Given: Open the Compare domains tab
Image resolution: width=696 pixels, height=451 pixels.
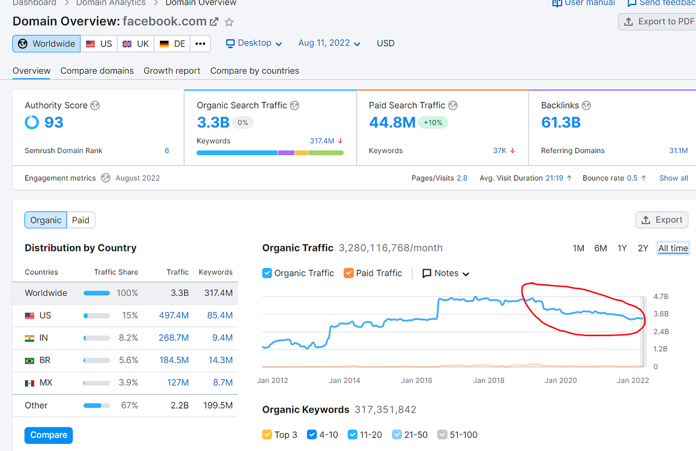Looking at the screenshot, I should pyautogui.click(x=97, y=71).
